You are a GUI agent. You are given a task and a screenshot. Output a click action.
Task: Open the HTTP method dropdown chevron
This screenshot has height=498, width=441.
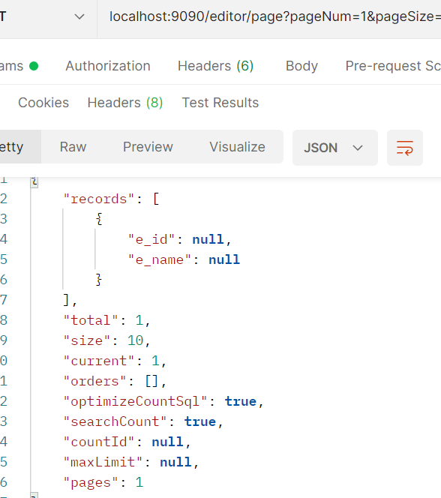79,16
